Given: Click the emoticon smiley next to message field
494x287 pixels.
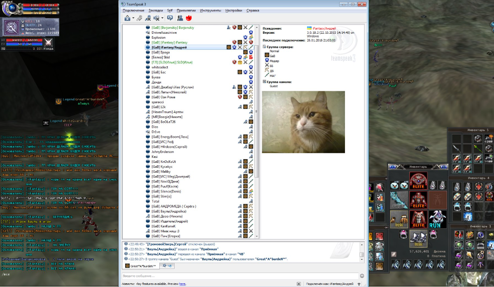Looking at the screenshot, I should (x=362, y=276).
